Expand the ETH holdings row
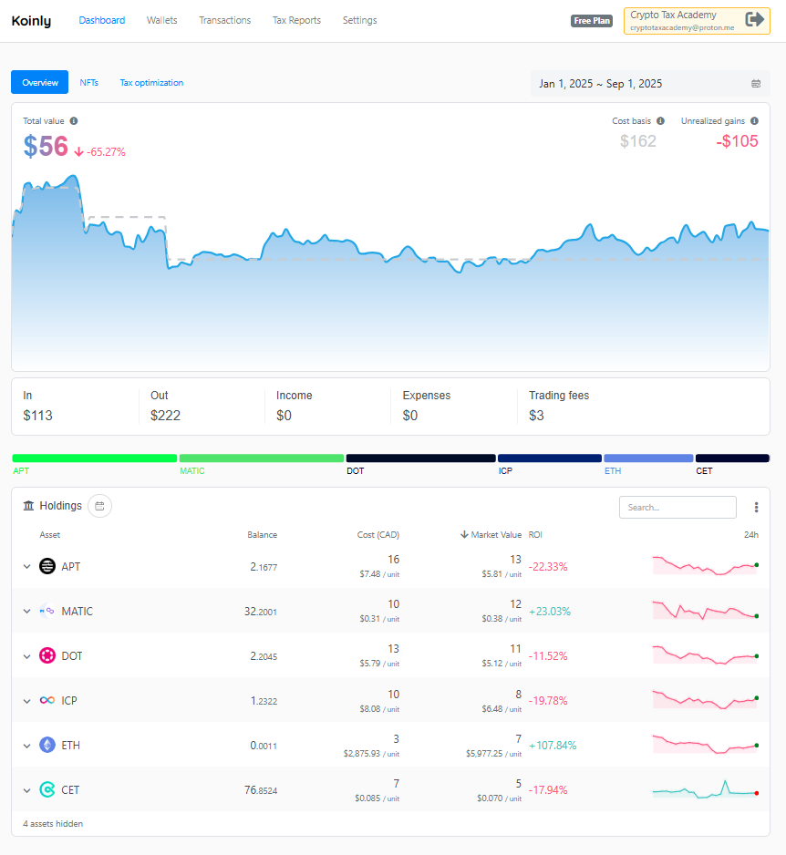 tap(26, 746)
